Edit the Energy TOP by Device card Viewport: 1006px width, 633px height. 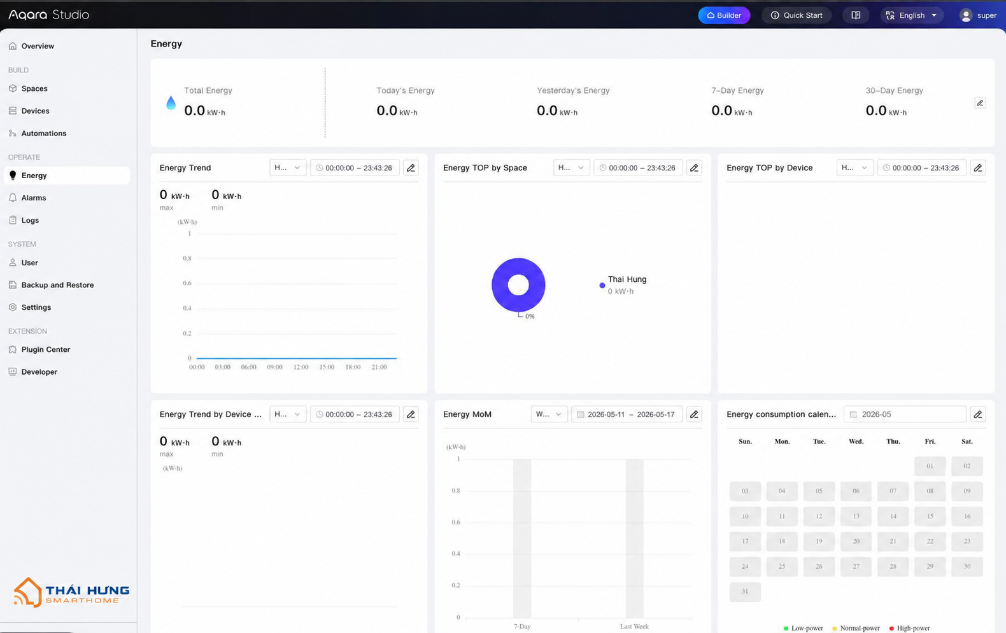click(978, 168)
